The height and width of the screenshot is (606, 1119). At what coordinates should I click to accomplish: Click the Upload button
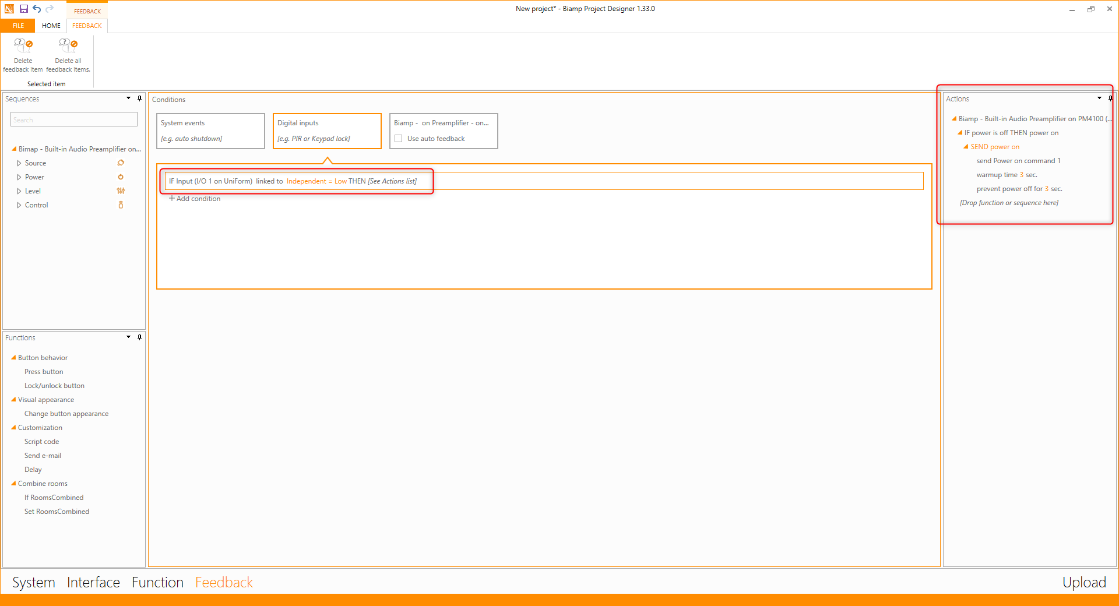[1084, 582]
